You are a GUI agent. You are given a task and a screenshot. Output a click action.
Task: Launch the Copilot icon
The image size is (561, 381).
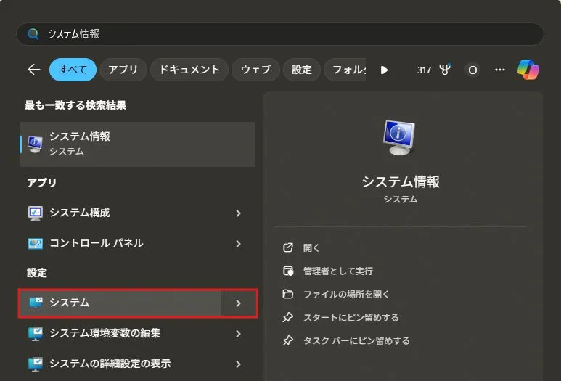(528, 70)
